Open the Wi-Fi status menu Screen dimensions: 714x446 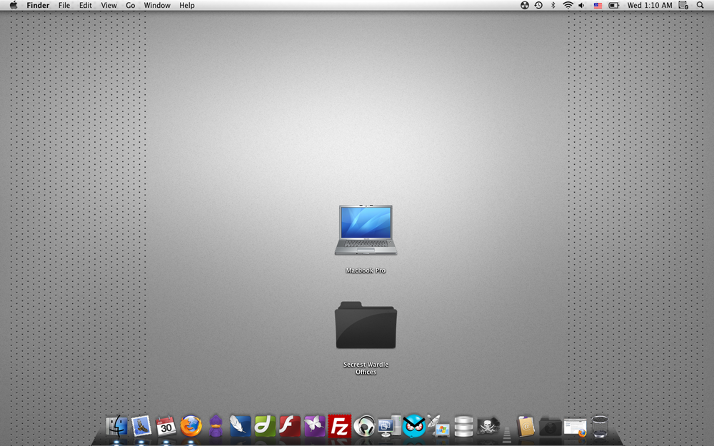[x=566, y=5]
